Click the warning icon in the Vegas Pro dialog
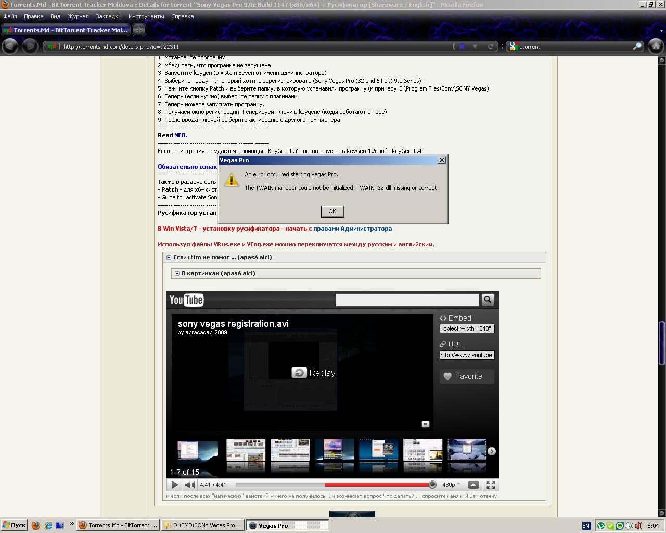The image size is (666, 533). 232,180
